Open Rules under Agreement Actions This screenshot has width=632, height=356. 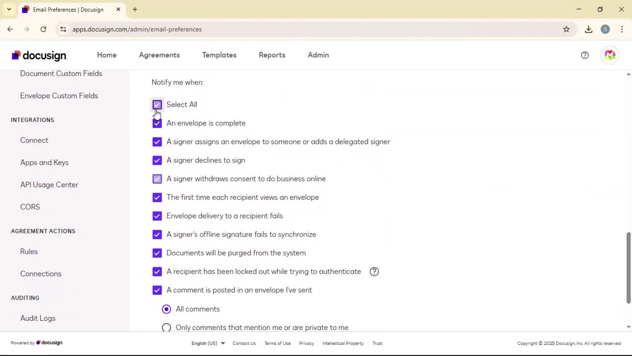coord(29,252)
